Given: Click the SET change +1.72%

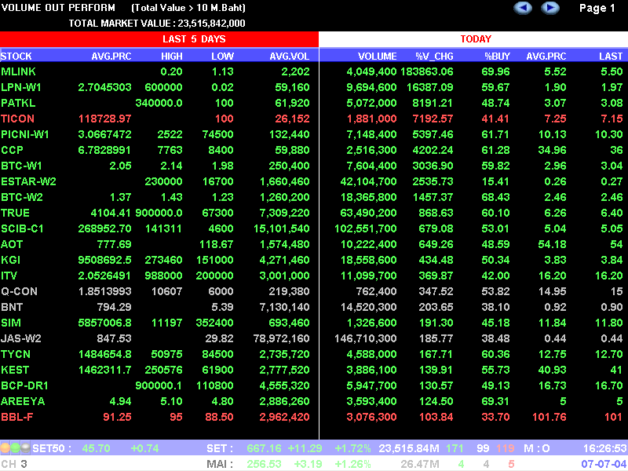Looking at the screenshot, I should coord(352,448).
